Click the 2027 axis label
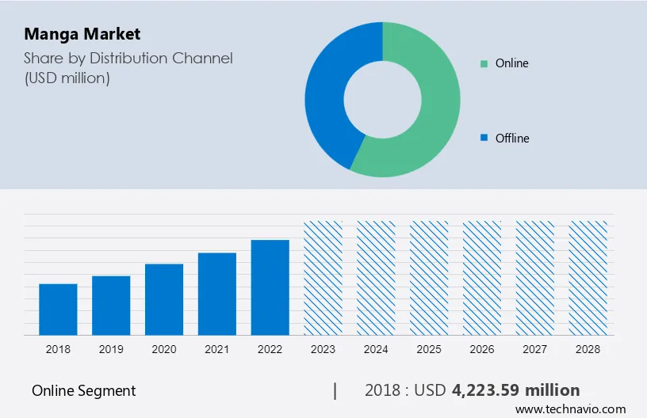Image resolution: width=647 pixels, height=418 pixels. (534, 349)
